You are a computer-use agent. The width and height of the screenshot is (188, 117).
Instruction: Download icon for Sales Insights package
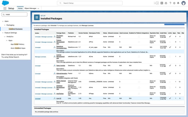[x=54, y=66]
